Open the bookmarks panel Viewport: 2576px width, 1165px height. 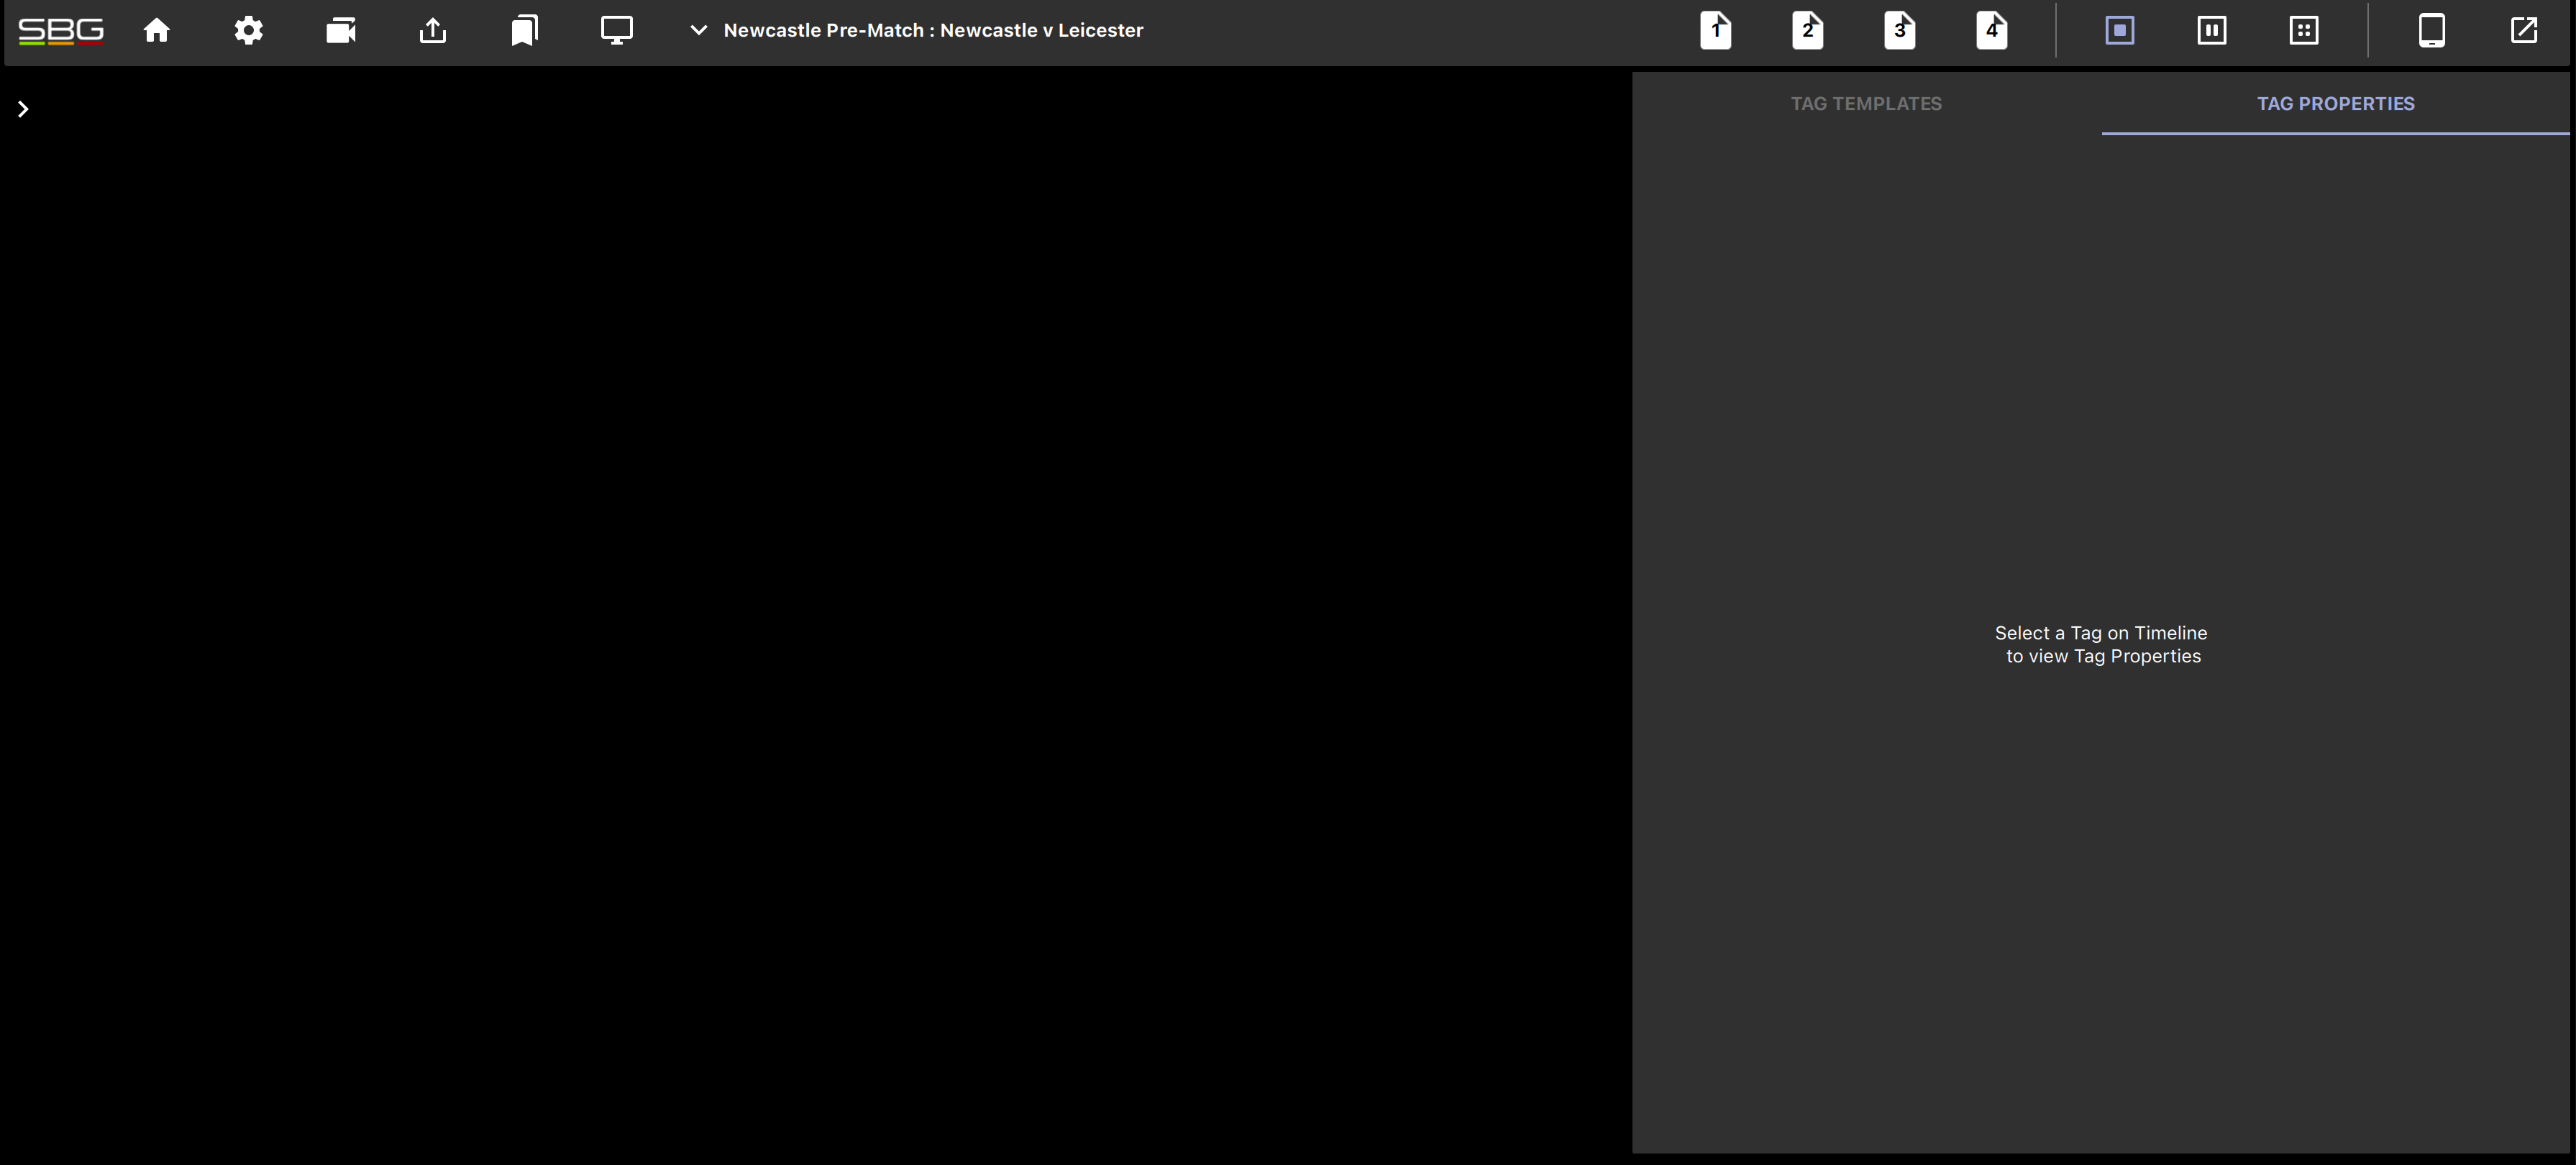click(x=523, y=30)
